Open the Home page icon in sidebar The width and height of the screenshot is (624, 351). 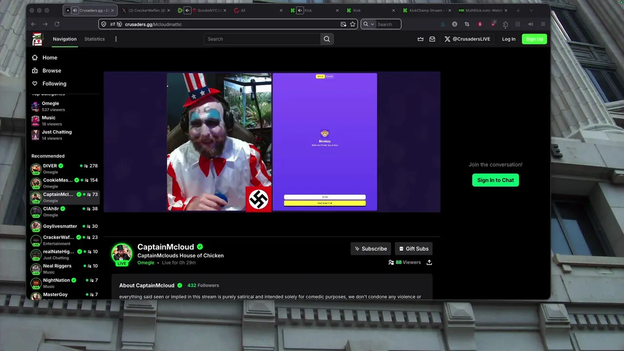tap(35, 58)
